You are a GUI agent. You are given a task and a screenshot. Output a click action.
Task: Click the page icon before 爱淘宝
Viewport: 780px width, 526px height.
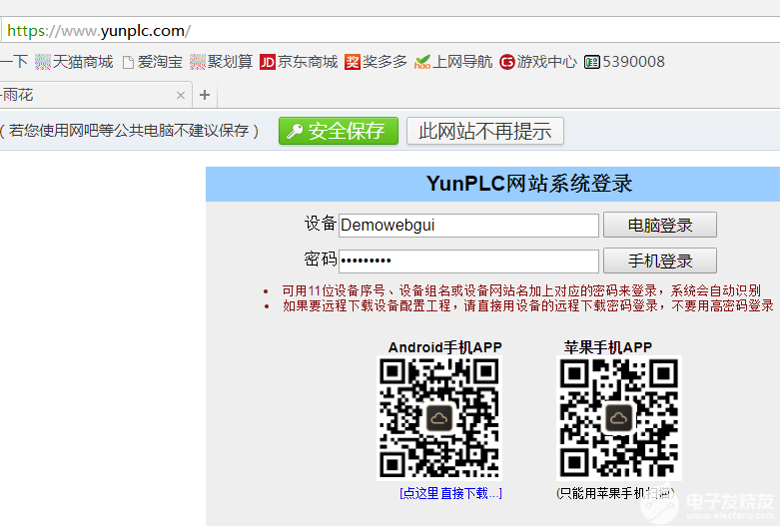pos(129,63)
